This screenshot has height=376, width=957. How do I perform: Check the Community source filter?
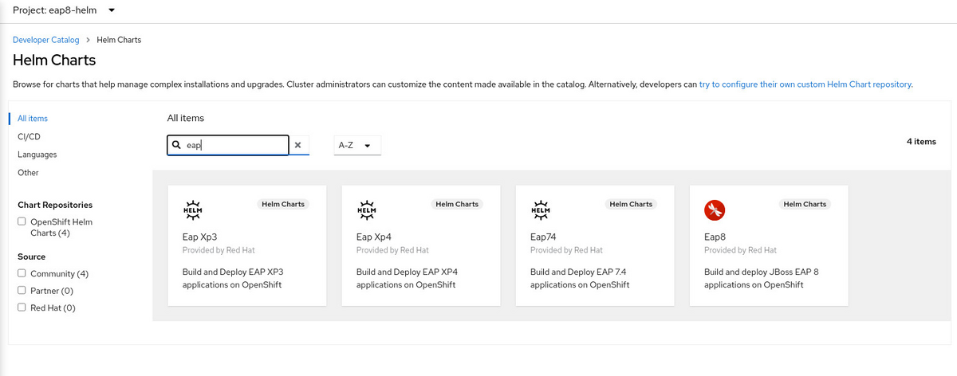click(x=22, y=273)
